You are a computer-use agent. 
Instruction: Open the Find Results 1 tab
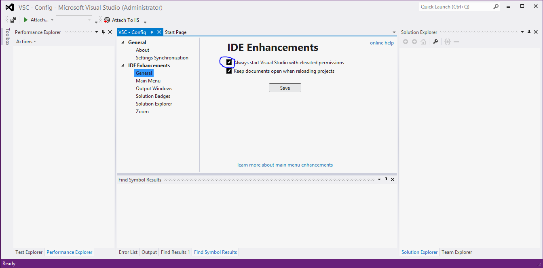[175, 252]
